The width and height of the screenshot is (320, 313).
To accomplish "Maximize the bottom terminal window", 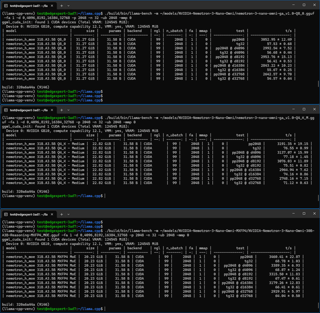I will tap(304, 213).
